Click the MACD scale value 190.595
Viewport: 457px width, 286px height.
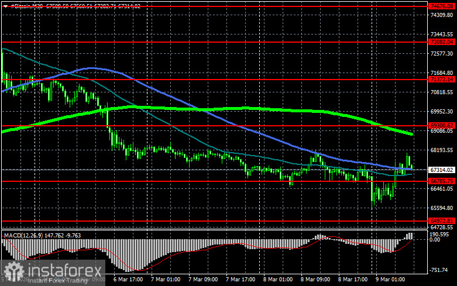(439, 235)
